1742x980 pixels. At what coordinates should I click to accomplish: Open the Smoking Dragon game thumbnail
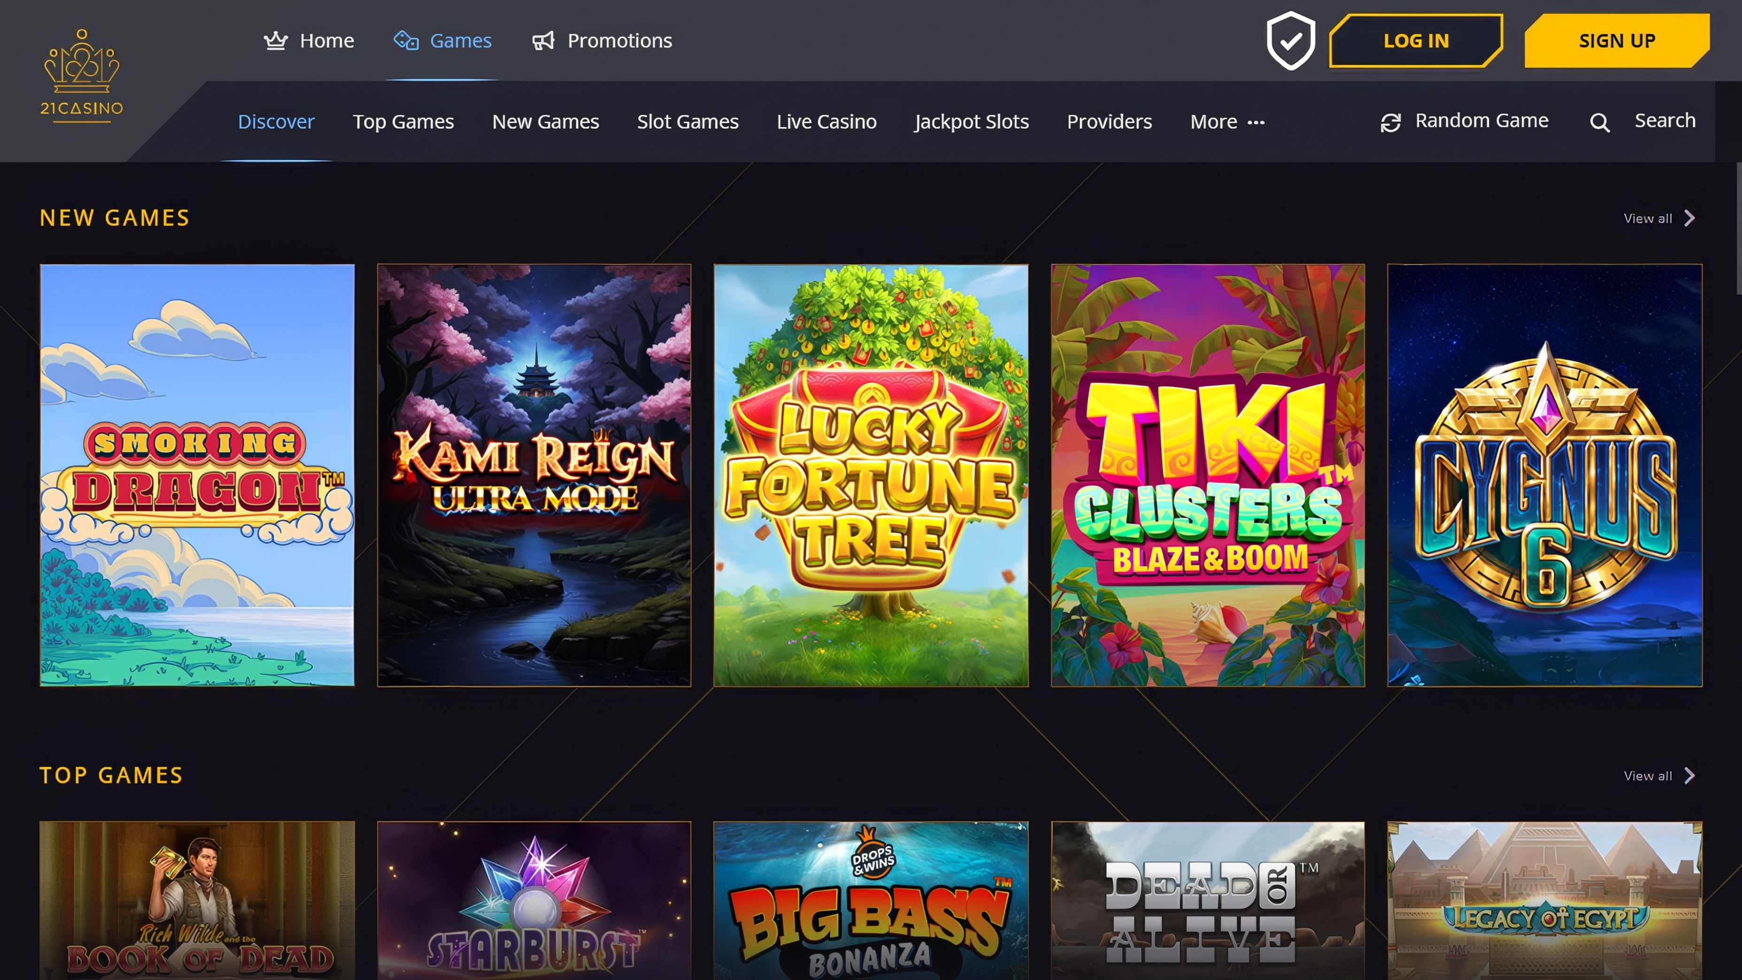click(x=197, y=475)
